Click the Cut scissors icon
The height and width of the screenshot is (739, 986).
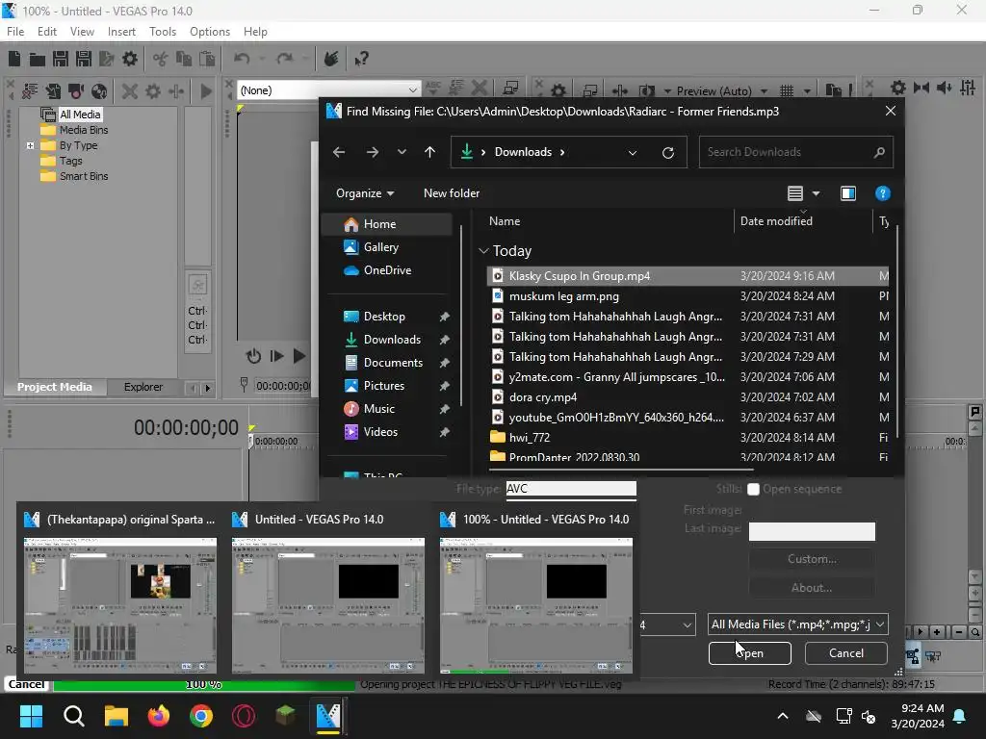tap(161, 59)
